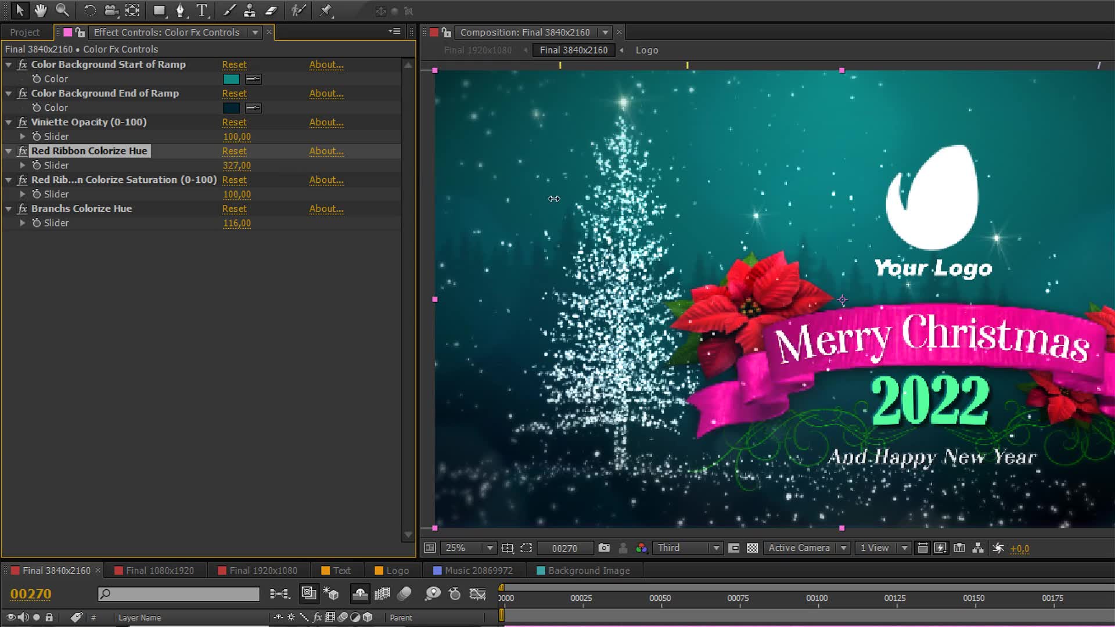Toggle fx enable on Viniette Opacity effect
The image size is (1115, 627).
pos(22,122)
